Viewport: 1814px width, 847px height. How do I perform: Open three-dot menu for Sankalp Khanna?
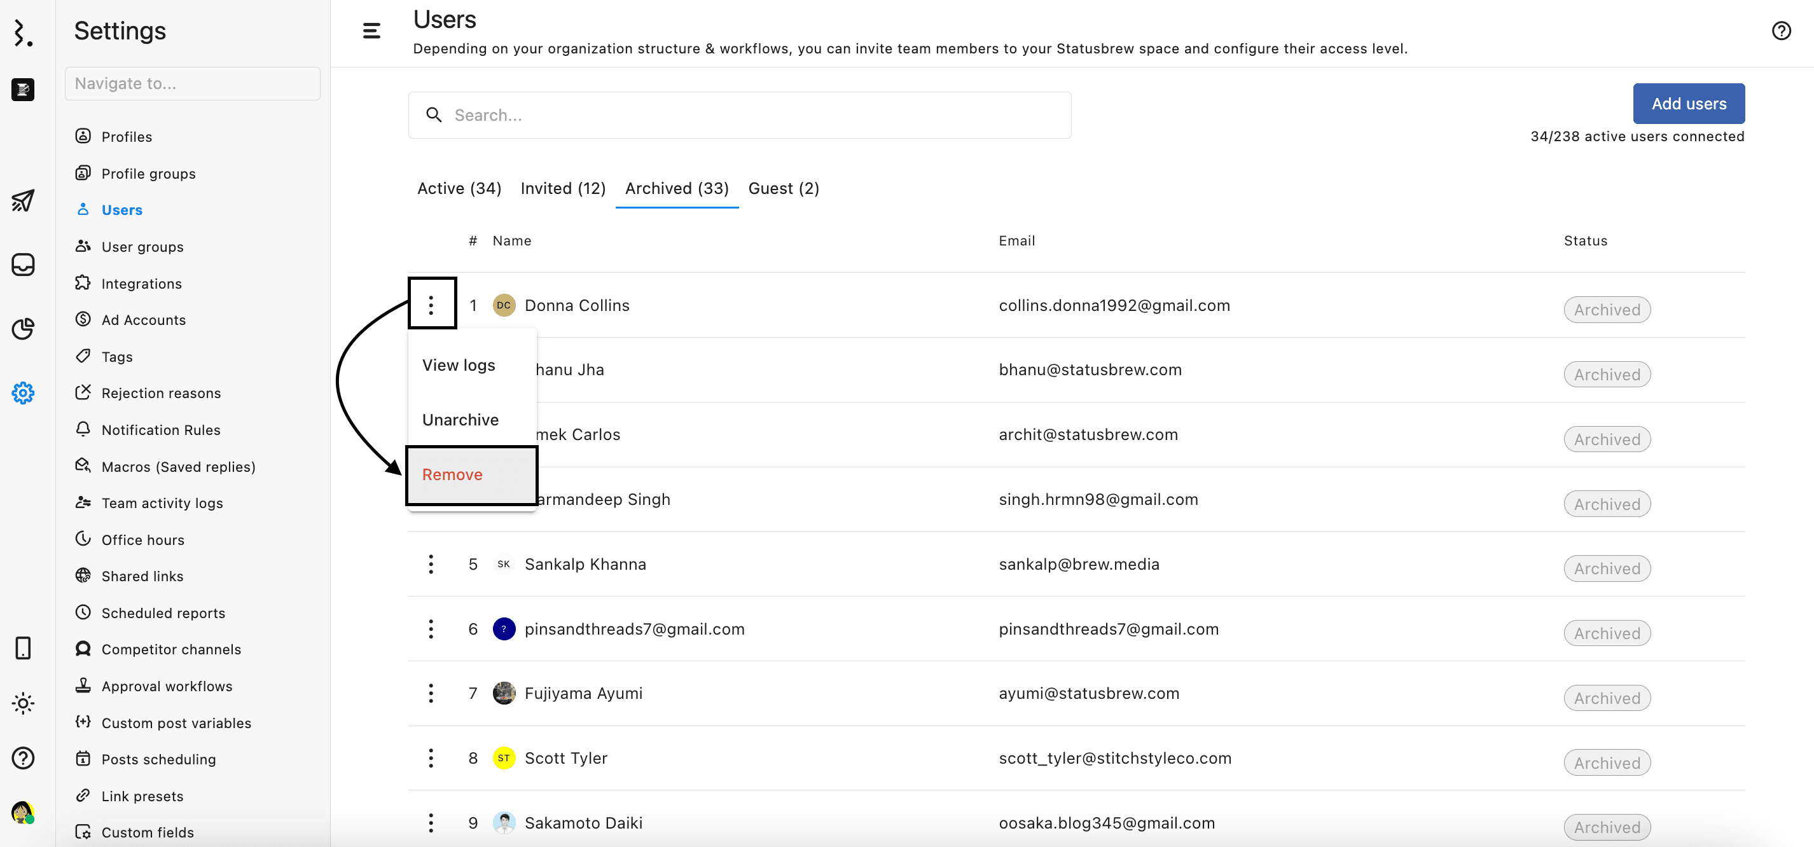(x=431, y=564)
